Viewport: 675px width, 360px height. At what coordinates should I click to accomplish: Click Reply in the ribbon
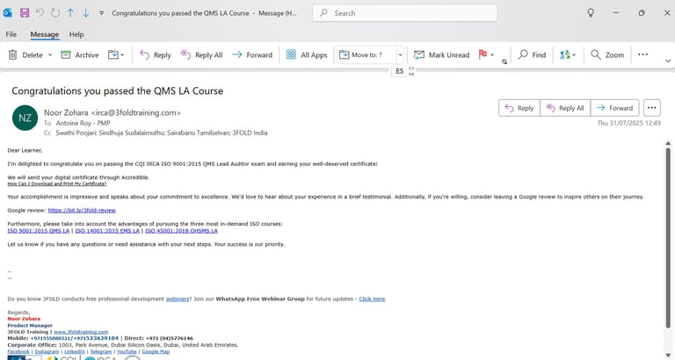point(156,55)
